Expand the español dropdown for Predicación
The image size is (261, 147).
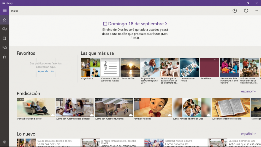point(248,91)
